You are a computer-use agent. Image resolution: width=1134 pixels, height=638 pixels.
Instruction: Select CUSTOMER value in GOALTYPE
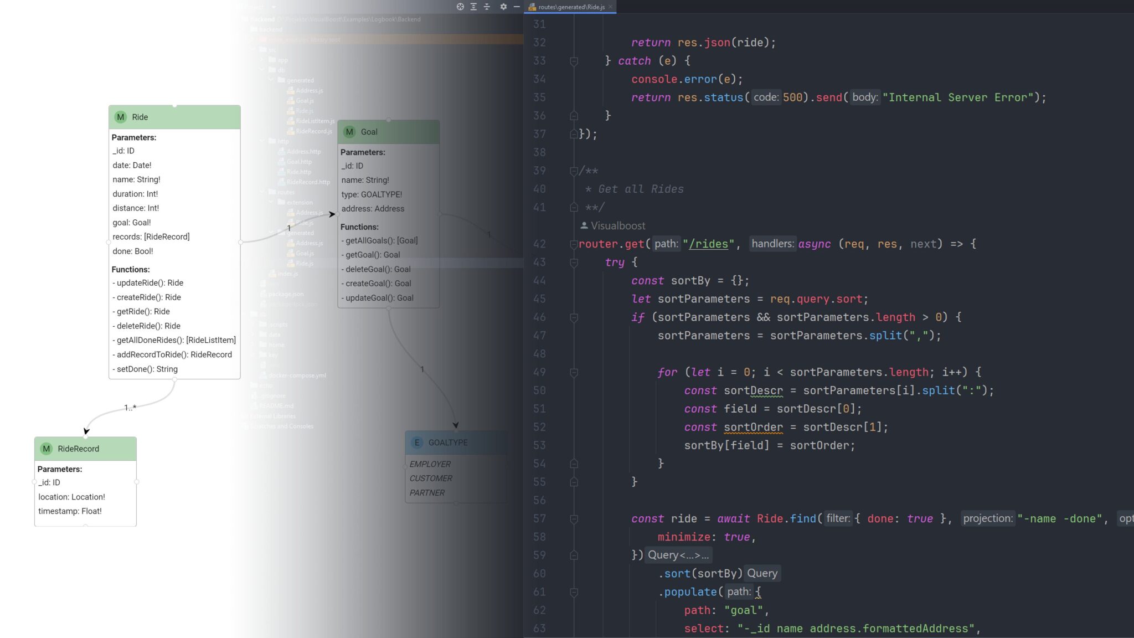click(431, 478)
